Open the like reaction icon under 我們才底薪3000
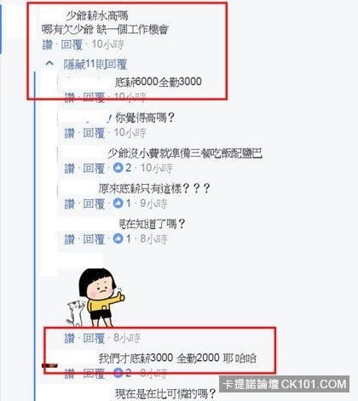Screen dimensions: 358x401 (118, 373)
